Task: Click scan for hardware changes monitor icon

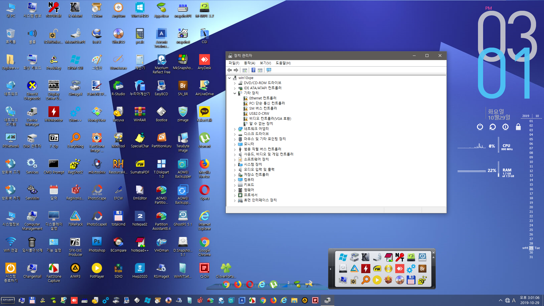Action: [x=269, y=70]
